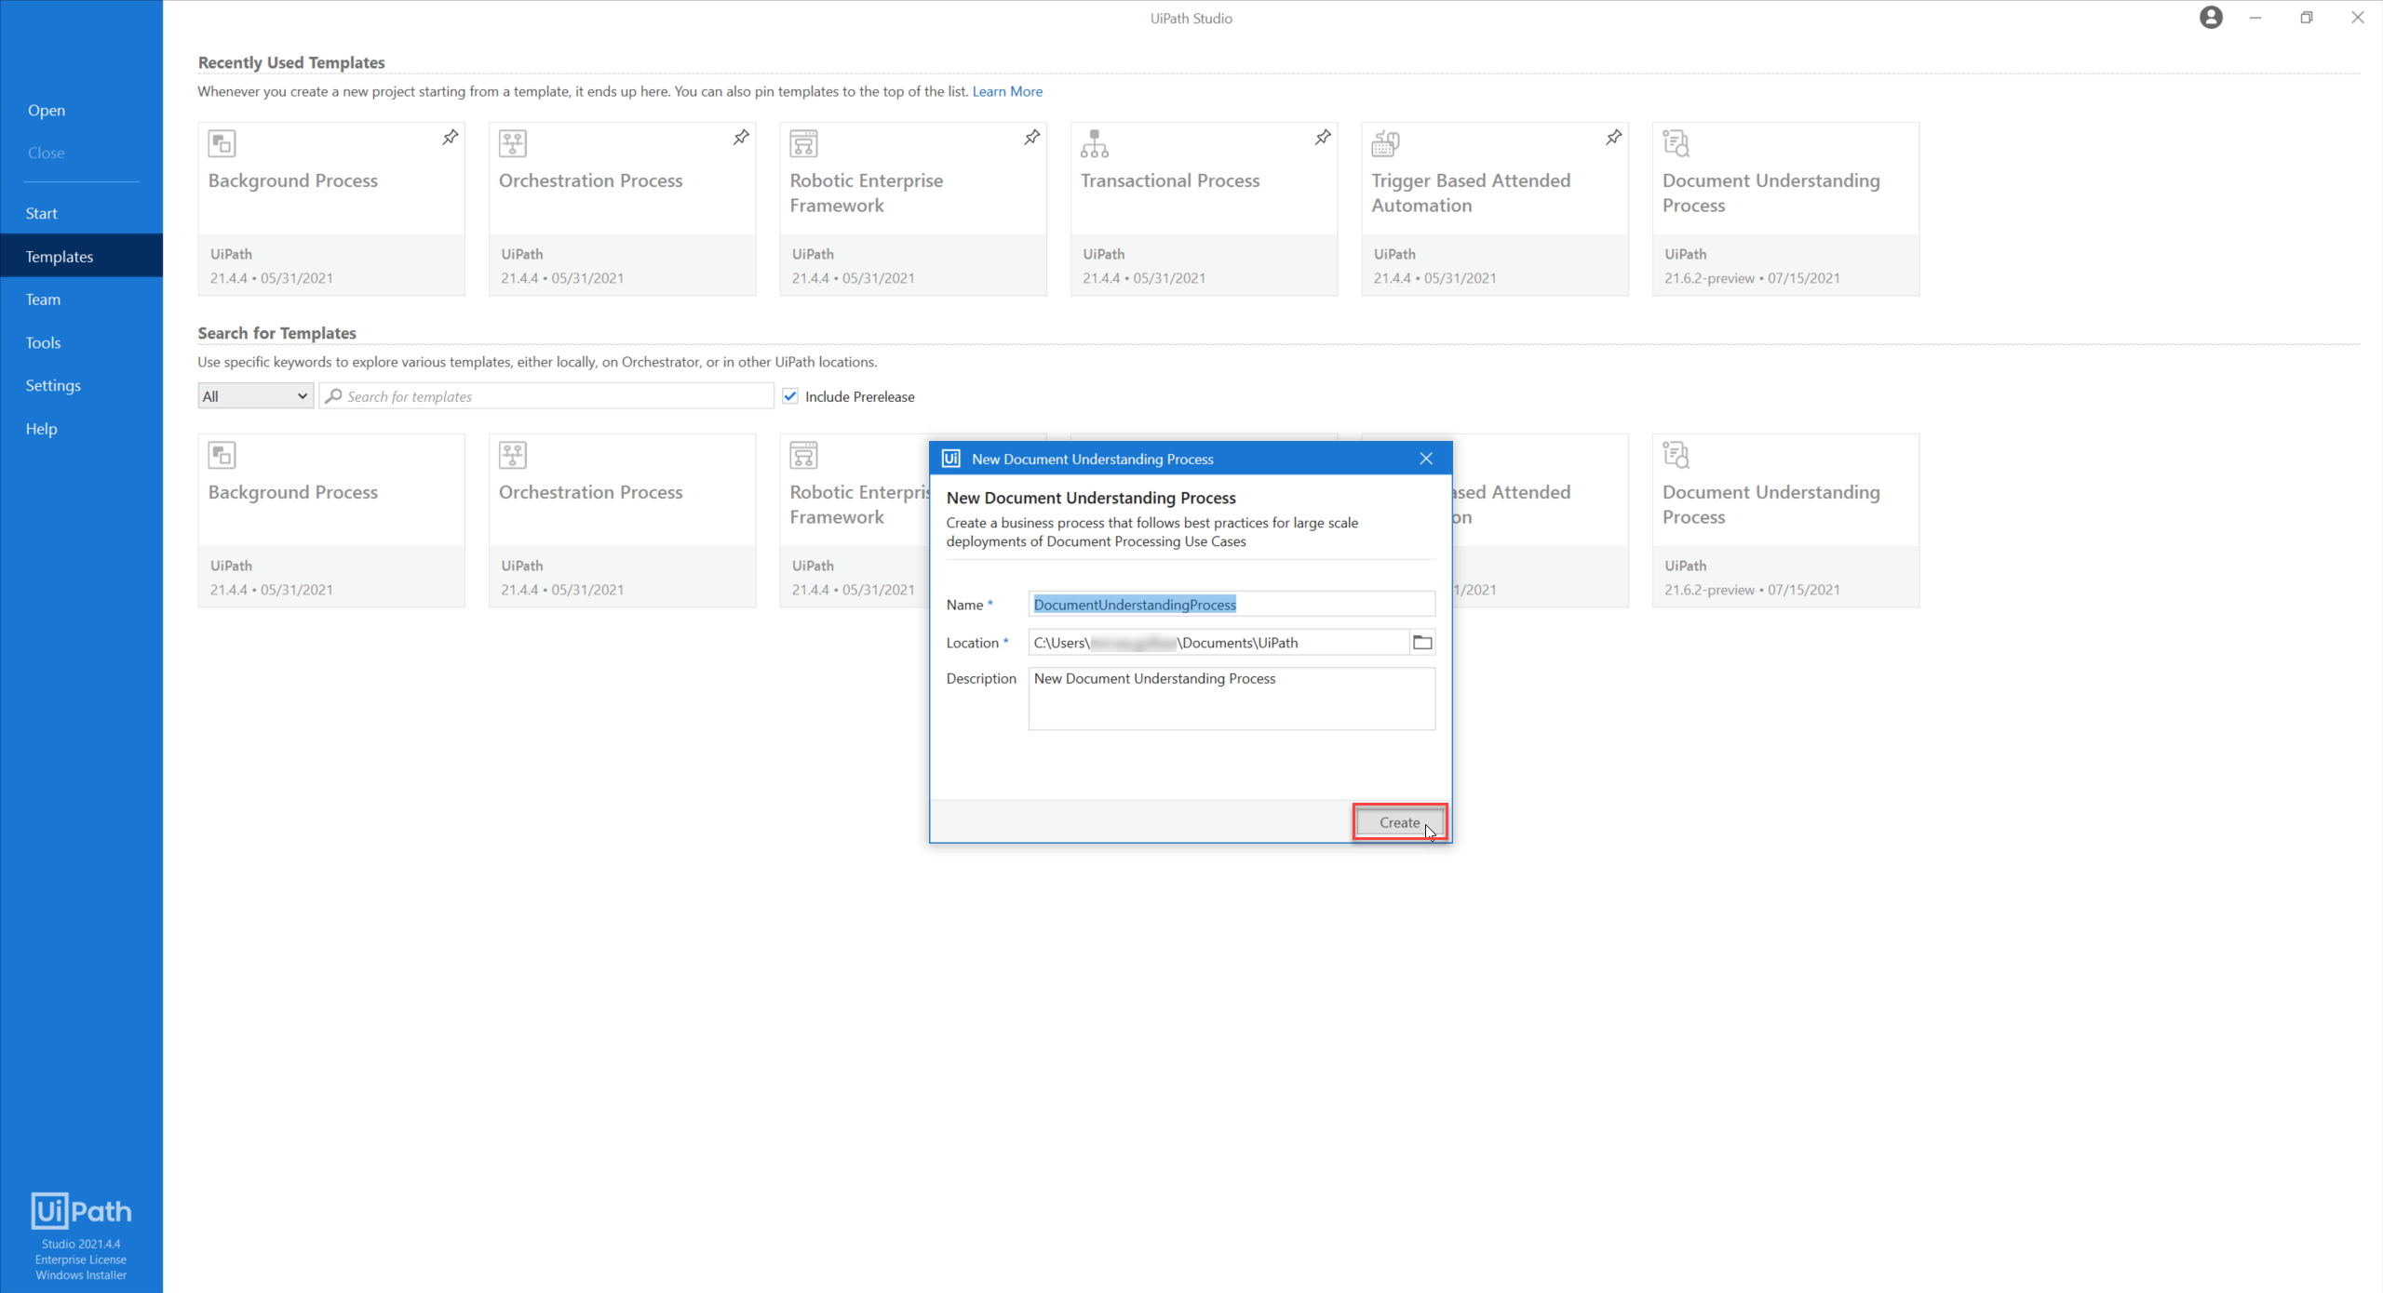Select Document Understanding Process title in search results
The image size is (2383, 1293).
[x=1771, y=504]
